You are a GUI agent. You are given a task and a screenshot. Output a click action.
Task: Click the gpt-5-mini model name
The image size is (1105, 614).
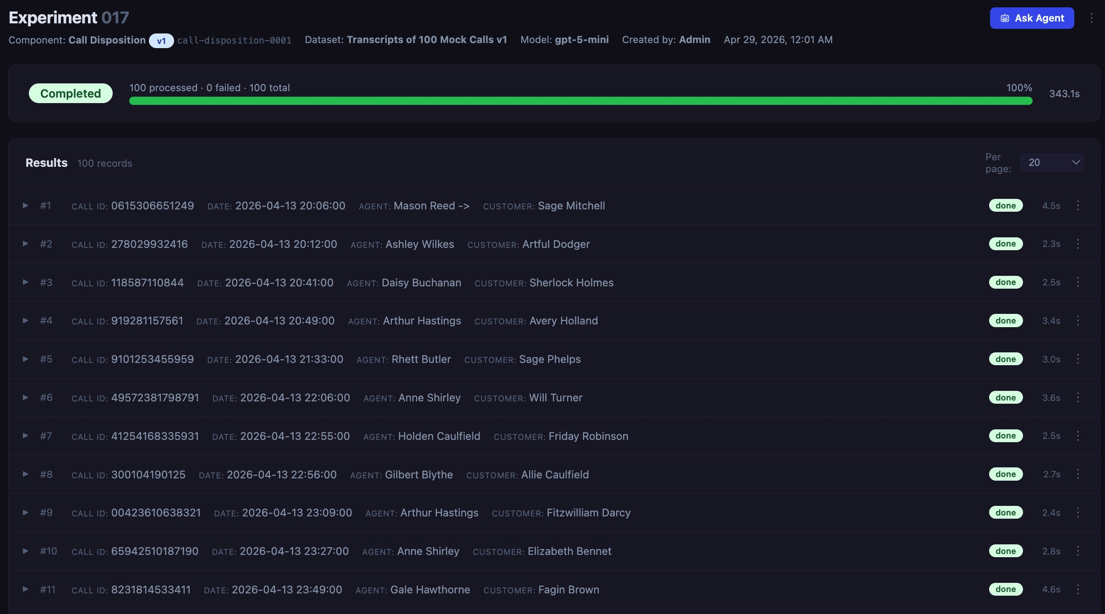click(581, 40)
